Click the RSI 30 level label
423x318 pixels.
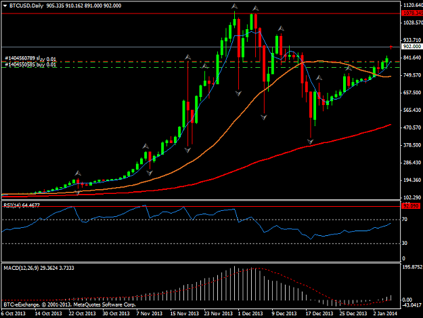click(x=405, y=243)
